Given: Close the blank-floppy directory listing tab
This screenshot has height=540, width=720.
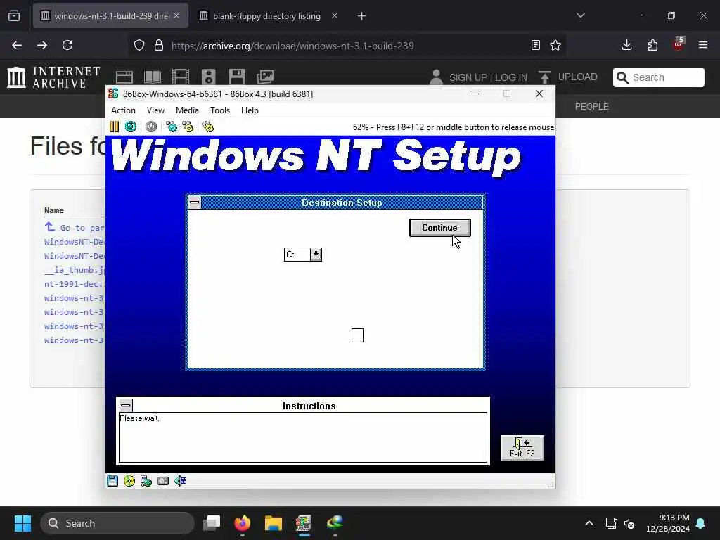Looking at the screenshot, I should pos(335,16).
